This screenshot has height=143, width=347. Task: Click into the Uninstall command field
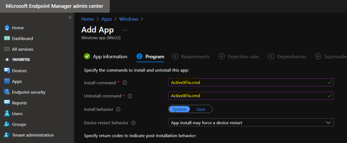[x=251, y=96]
